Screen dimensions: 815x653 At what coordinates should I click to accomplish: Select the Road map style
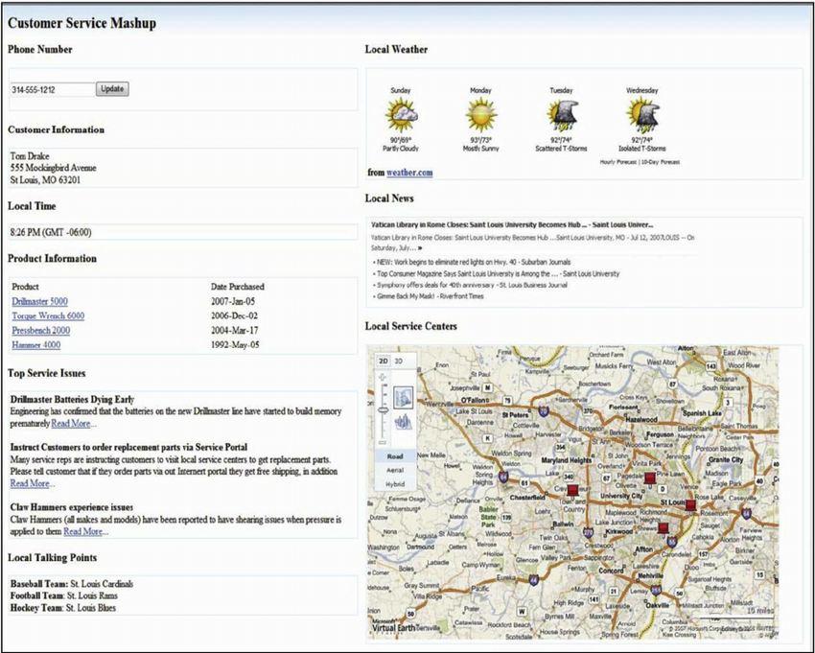click(395, 456)
